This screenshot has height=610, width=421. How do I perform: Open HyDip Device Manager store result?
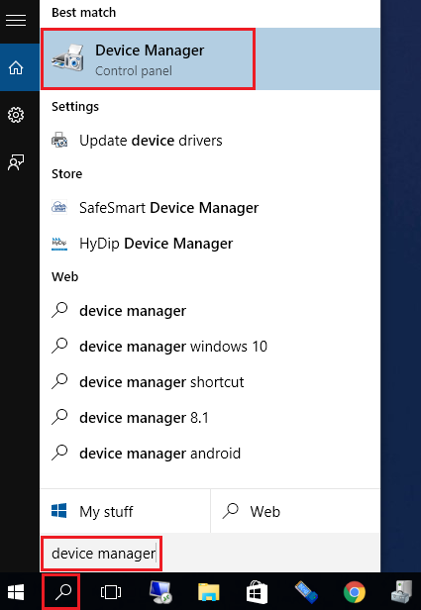pos(210,244)
